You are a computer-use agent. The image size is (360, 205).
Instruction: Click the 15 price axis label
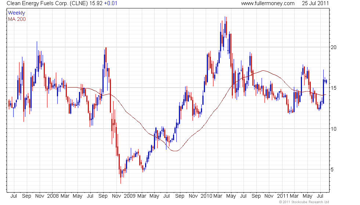coord(334,88)
